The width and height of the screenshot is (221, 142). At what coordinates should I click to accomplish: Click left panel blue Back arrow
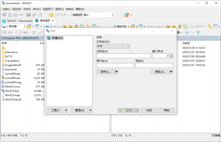[x=47, y=26]
